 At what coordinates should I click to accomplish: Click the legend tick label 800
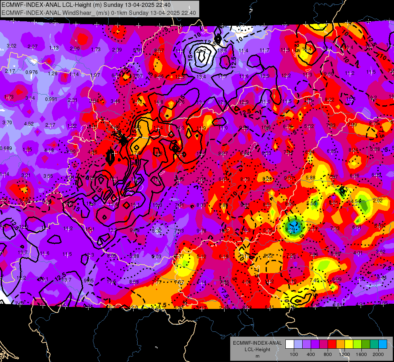coord(328,354)
